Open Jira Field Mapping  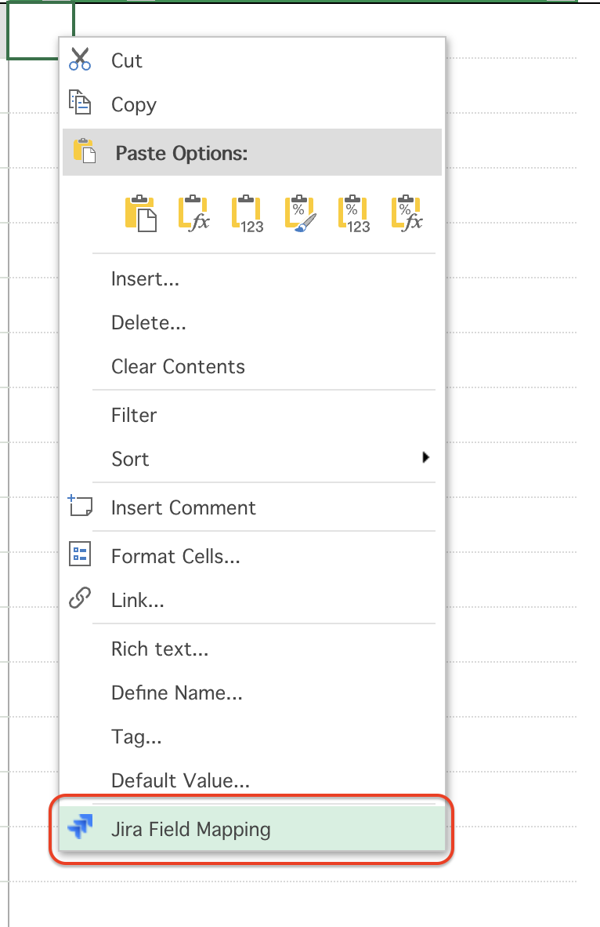pos(191,828)
